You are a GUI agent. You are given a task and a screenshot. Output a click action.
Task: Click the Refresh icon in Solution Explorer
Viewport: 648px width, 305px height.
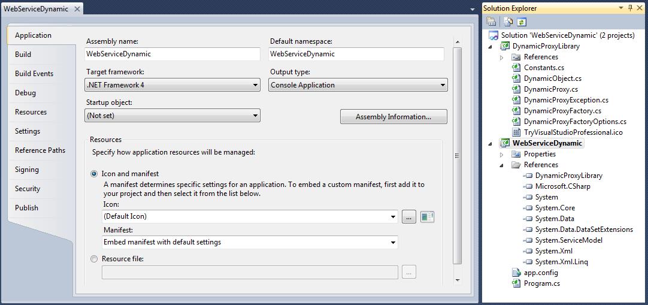522,22
